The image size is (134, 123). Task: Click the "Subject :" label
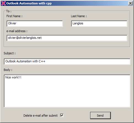click(x=10, y=53)
